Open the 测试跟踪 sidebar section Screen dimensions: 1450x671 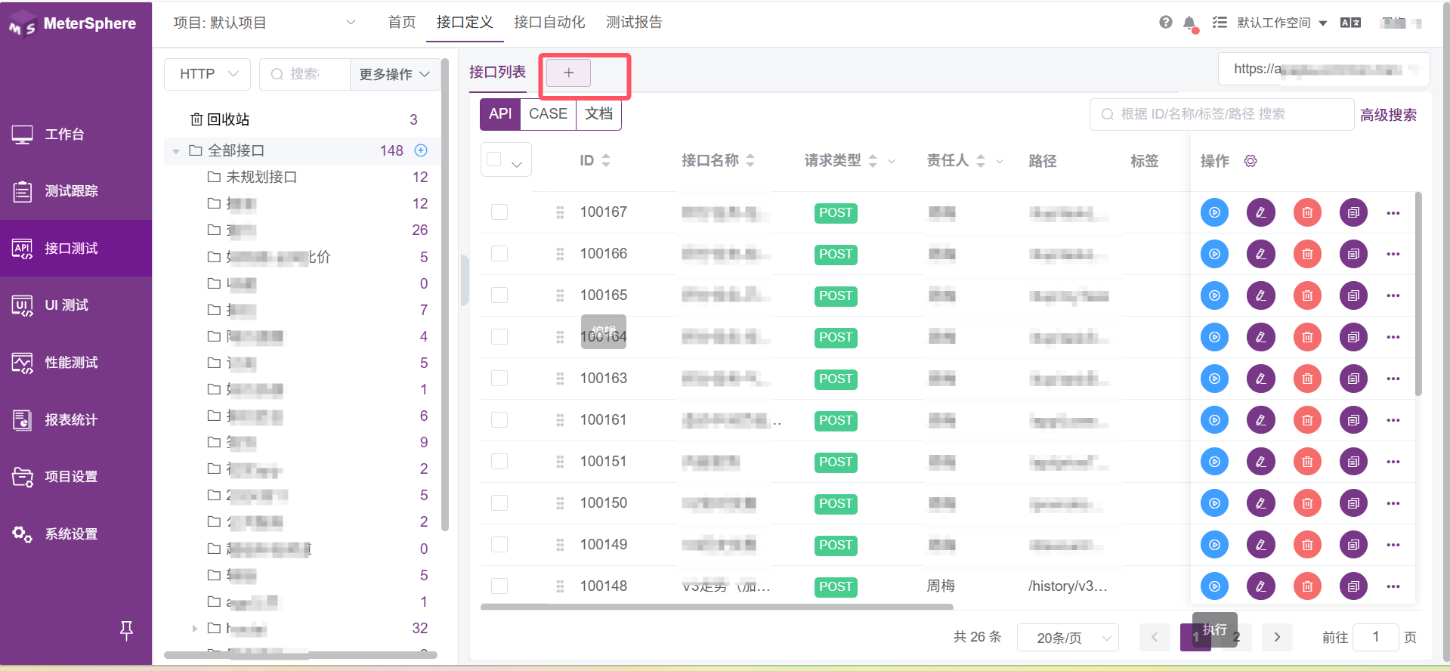[x=76, y=191]
